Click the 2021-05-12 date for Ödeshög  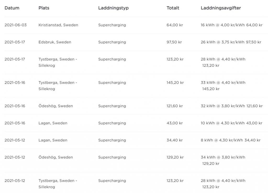coord(15,157)
